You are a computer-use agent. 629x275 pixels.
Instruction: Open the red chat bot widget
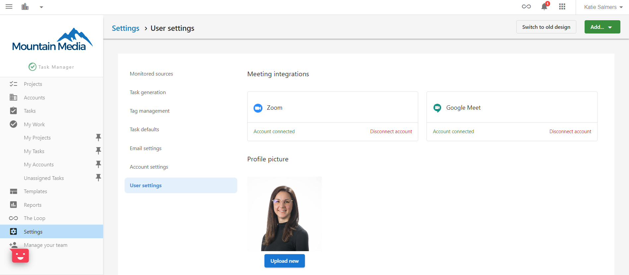pyautogui.click(x=20, y=255)
